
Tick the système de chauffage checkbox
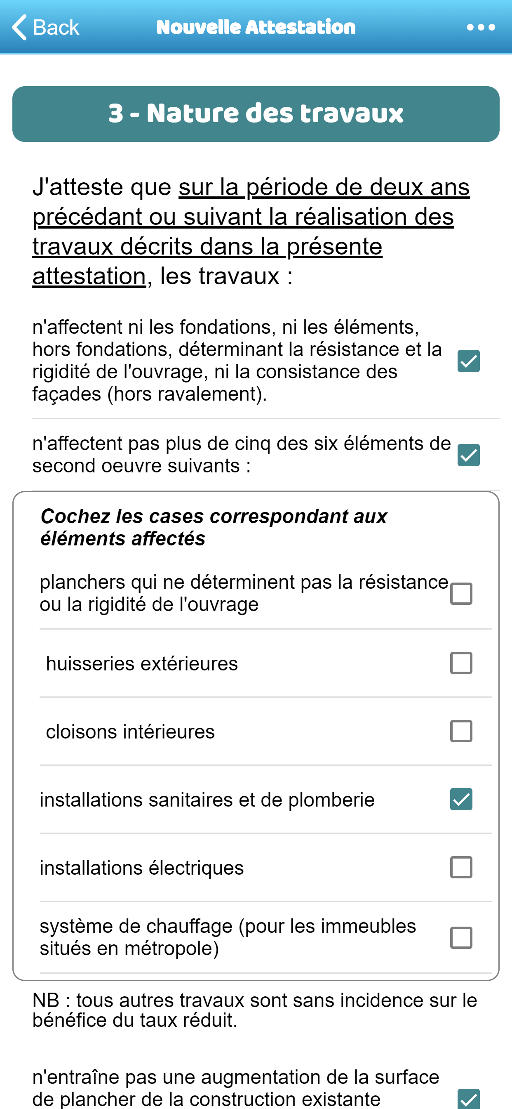tap(461, 938)
